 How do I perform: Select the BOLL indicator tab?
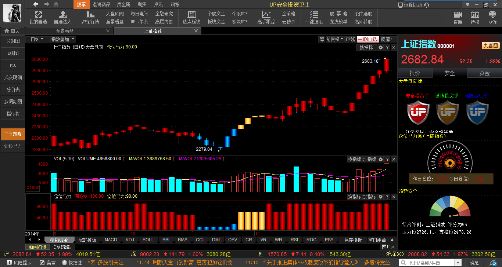148,240
